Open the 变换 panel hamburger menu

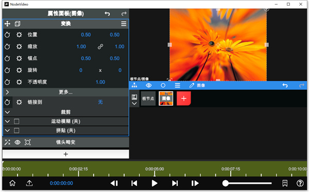click(x=124, y=24)
